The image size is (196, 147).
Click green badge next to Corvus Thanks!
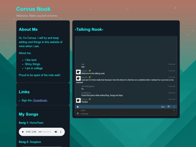click(90, 99)
